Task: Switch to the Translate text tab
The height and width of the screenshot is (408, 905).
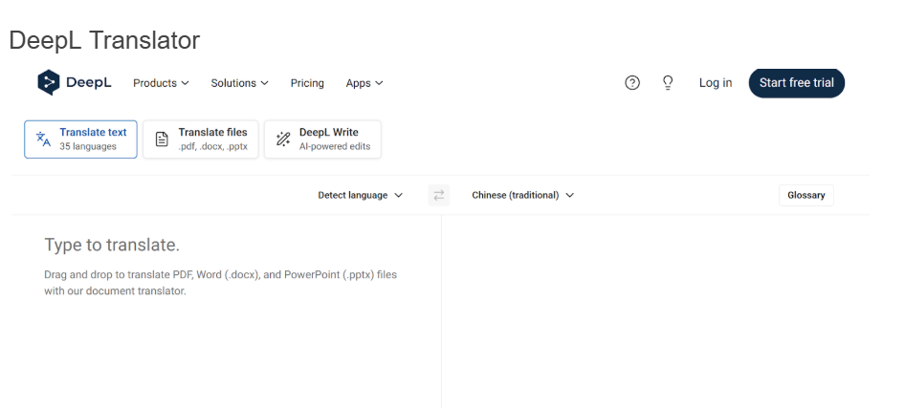Action: tap(80, 139)
